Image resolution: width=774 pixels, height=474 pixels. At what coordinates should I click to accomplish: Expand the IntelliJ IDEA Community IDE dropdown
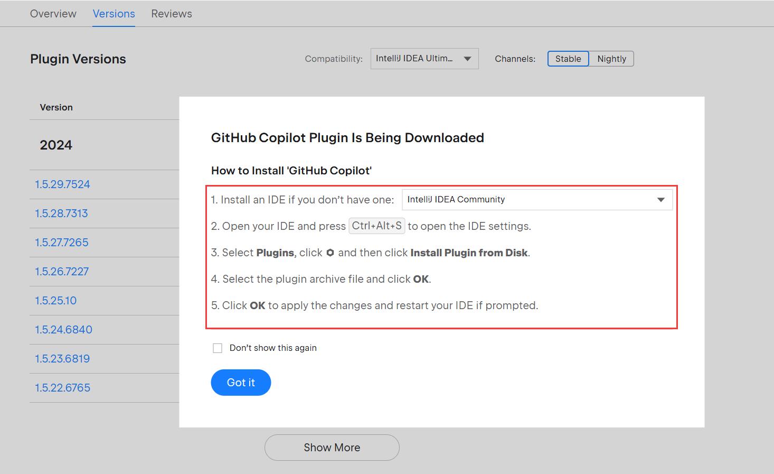point(537,200)
